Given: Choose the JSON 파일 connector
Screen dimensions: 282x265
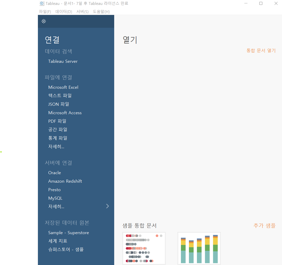Looking at the screenshot, I should coord(59,104).
